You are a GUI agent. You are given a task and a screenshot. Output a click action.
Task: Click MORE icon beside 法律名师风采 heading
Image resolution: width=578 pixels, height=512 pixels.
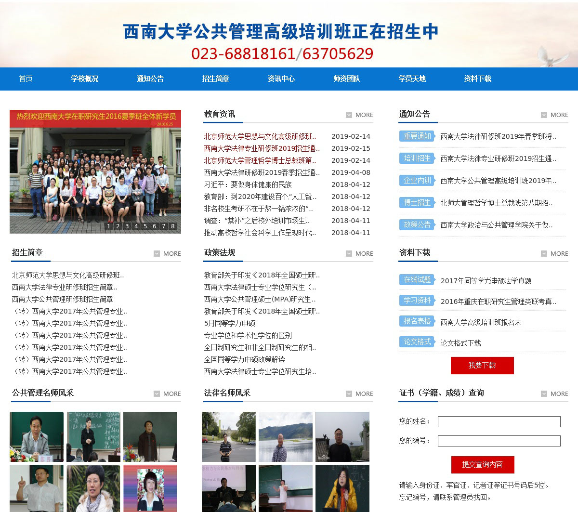coord(359,394)
